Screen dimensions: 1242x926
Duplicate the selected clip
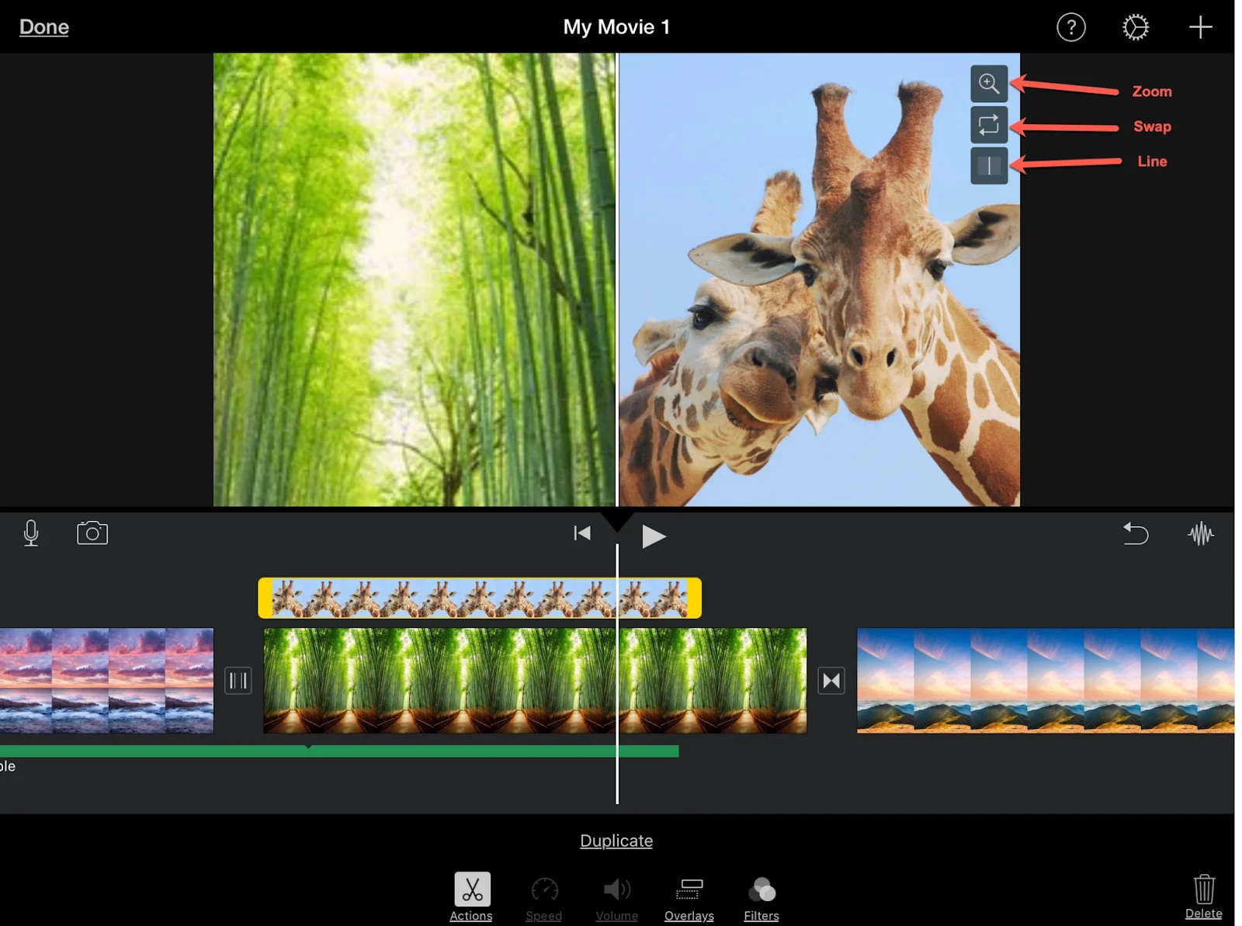coord(616,840)
